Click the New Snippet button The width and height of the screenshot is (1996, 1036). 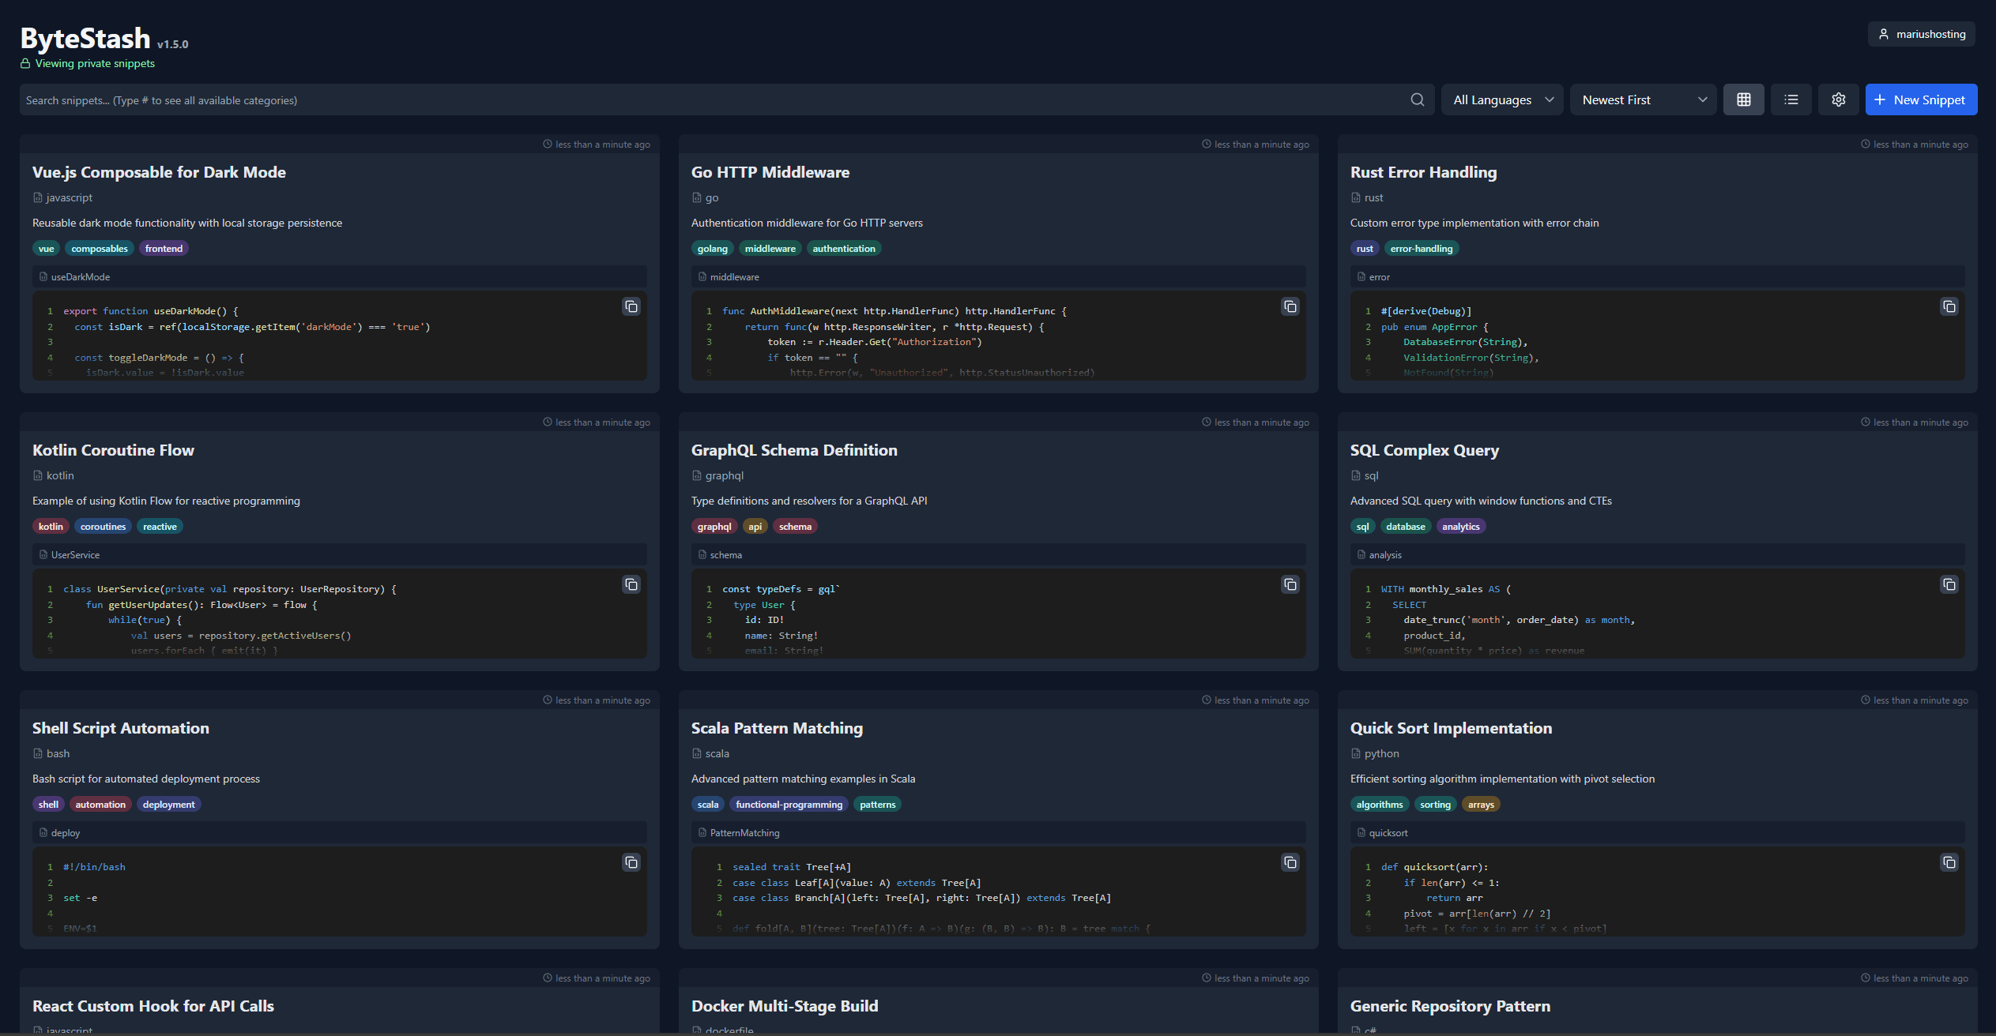coord(1918,99)
